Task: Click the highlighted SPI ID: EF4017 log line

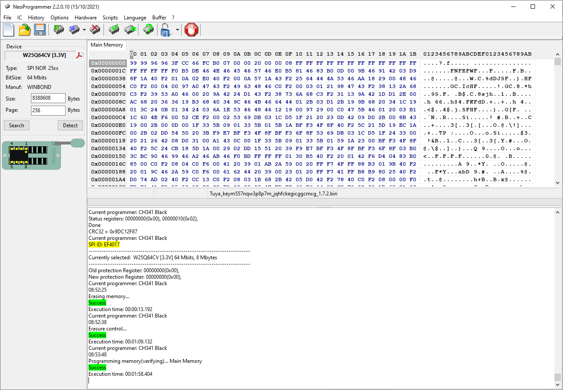Action: [104, 245]
